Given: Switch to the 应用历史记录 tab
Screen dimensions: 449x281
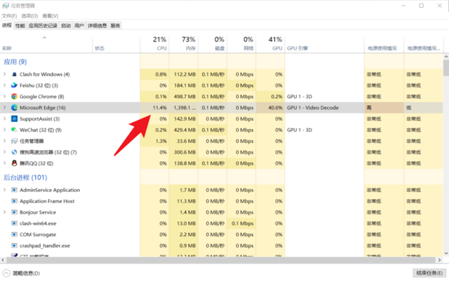Looking at the screenshot, I should coord(43,26).
